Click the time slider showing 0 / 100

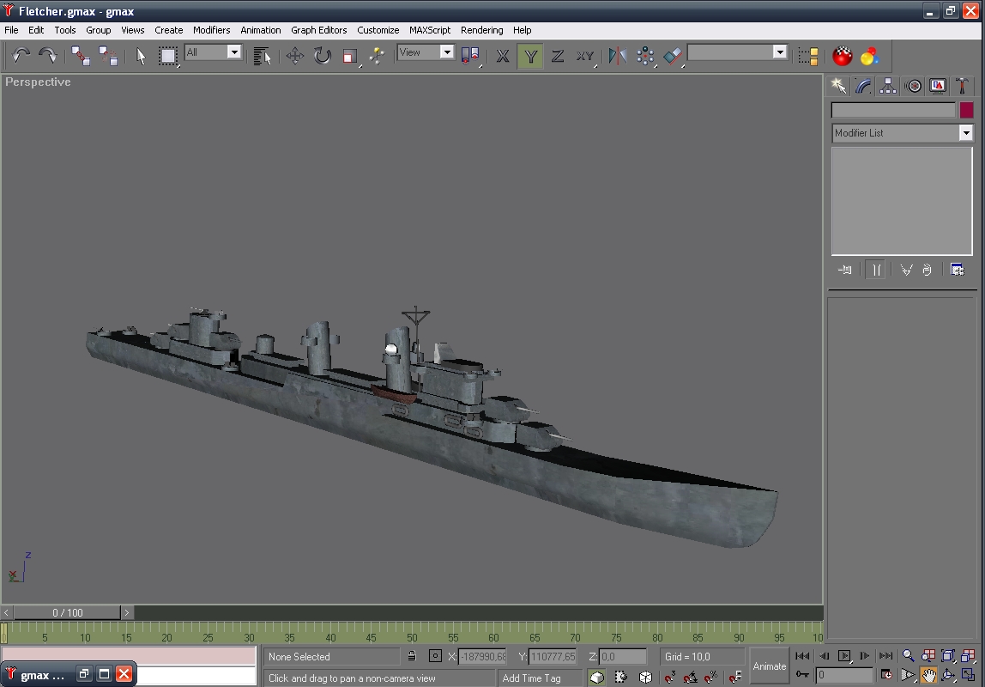point(68,612)
